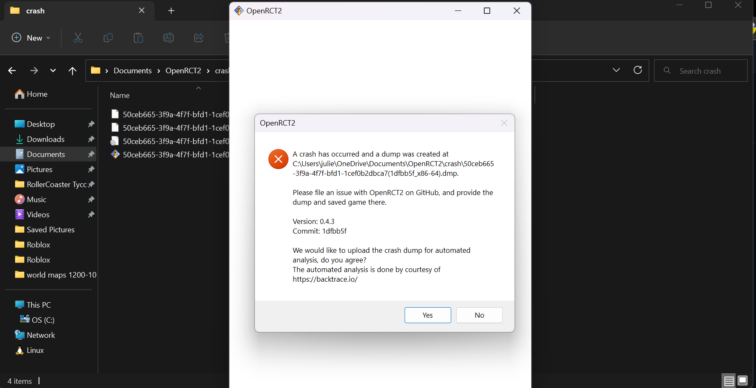Agree to upload the crash dump with Yes

coord(427,315)
